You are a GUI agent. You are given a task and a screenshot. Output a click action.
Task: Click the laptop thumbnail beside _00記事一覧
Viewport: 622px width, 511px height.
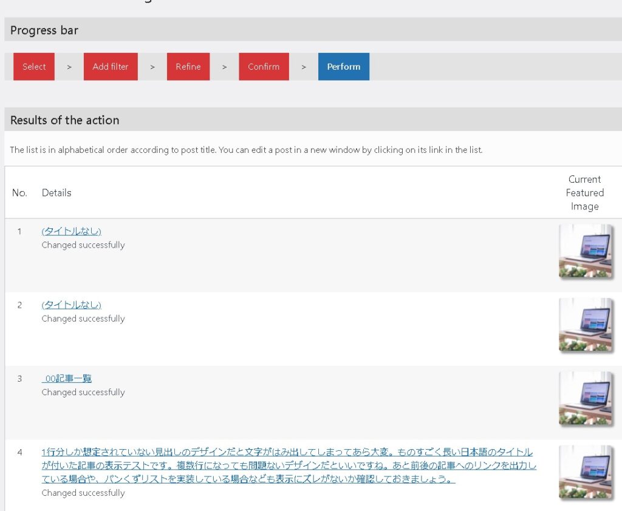pyautogui.click(x=585, y=399)
